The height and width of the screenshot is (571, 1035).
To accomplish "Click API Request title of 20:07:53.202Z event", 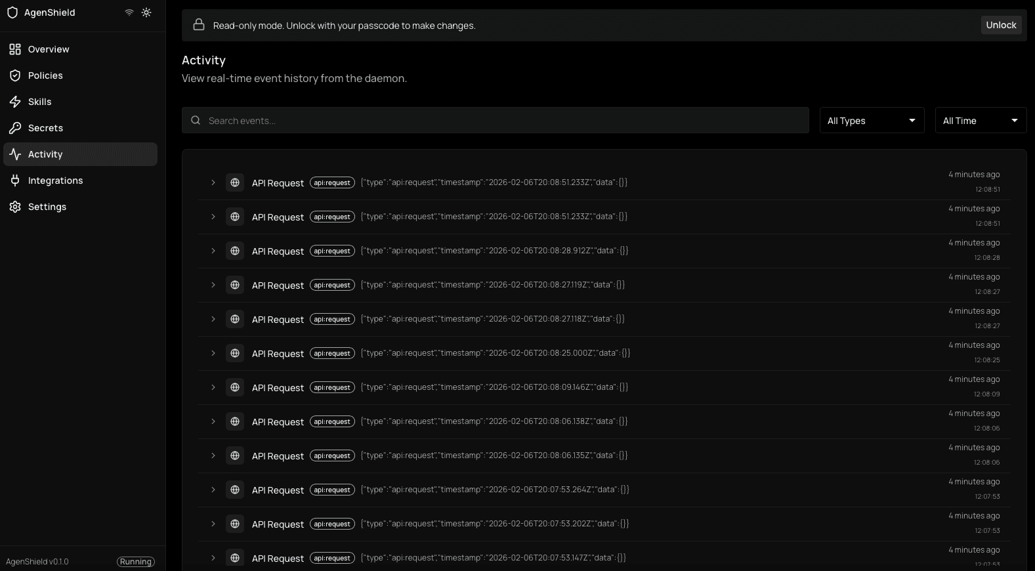I will [x=278, y=524].
